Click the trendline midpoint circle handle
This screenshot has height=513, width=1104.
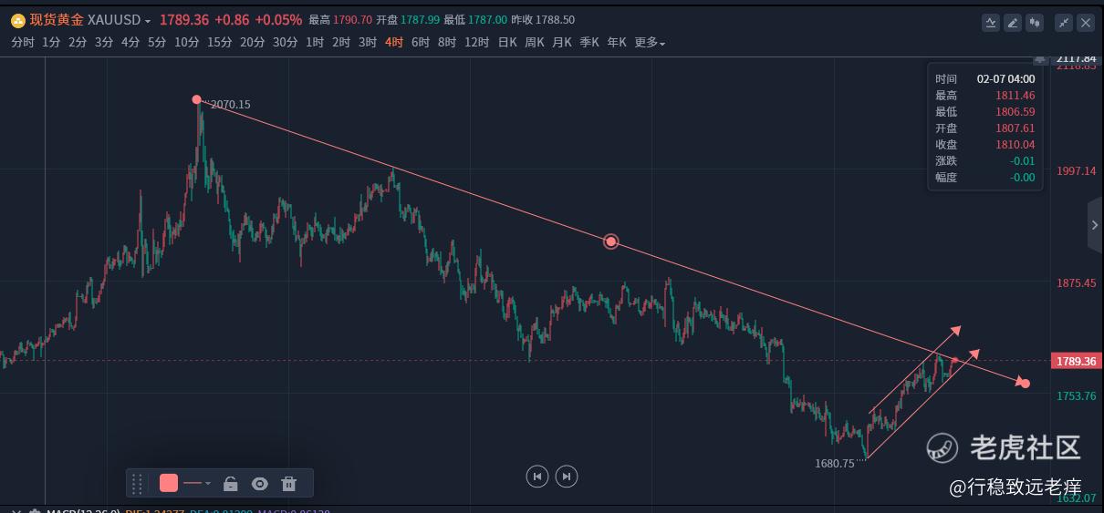(611, 241)
